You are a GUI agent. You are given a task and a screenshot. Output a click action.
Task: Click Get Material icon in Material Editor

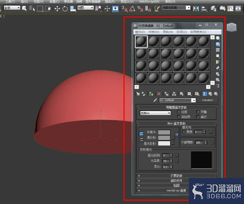(138, 94)
